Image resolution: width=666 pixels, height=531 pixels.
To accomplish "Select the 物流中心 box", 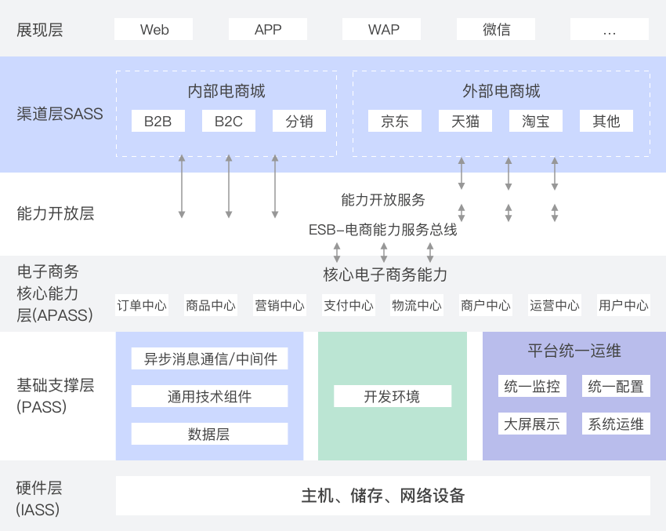I will point(417,305).
